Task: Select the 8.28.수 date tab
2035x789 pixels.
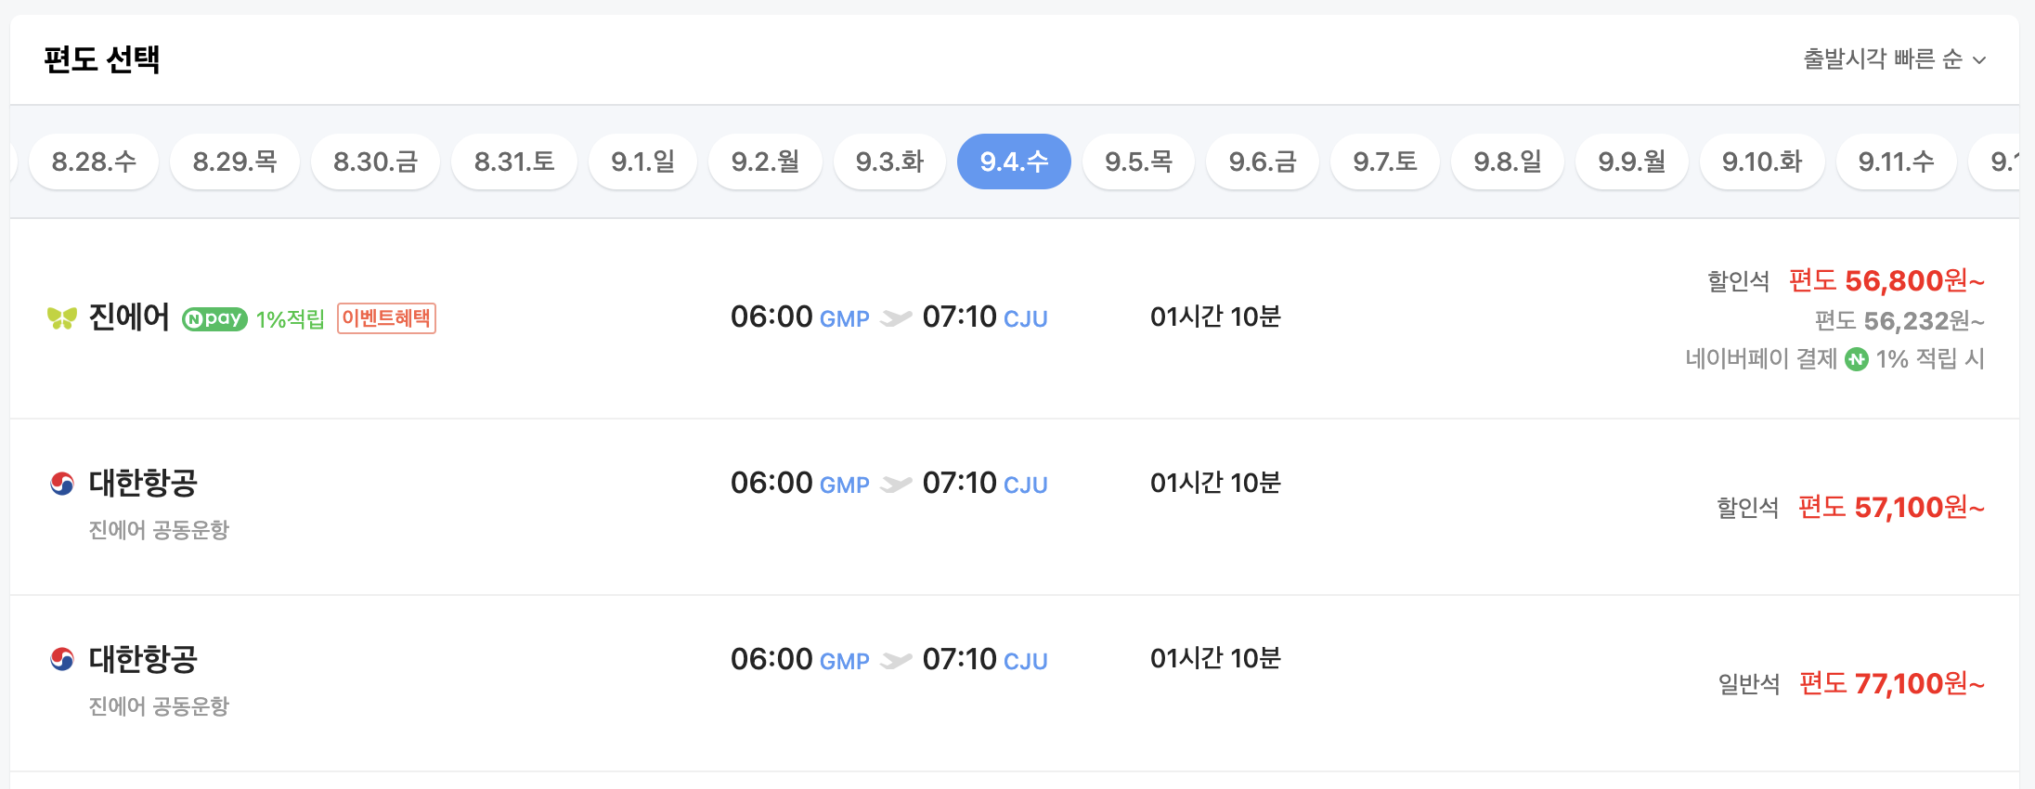Action: click(x=94, y=162)
